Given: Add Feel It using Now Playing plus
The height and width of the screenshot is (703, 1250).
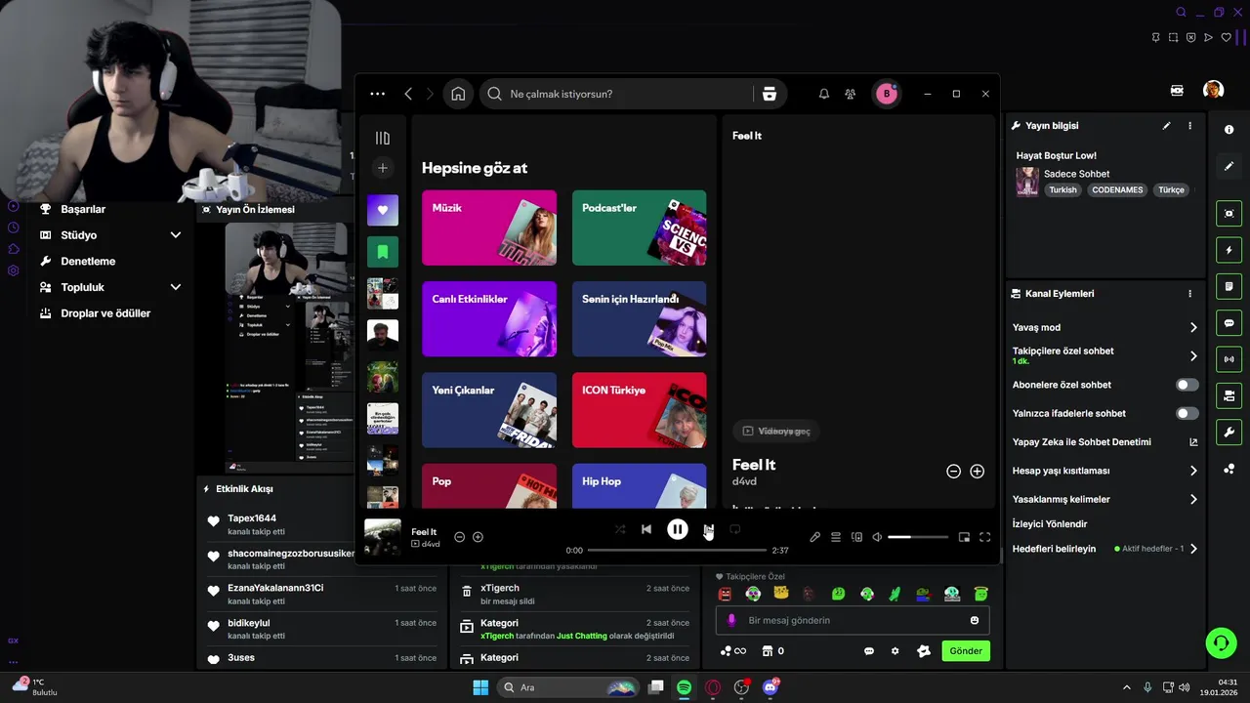Looking at the screenshot, I should pos(977,471).
